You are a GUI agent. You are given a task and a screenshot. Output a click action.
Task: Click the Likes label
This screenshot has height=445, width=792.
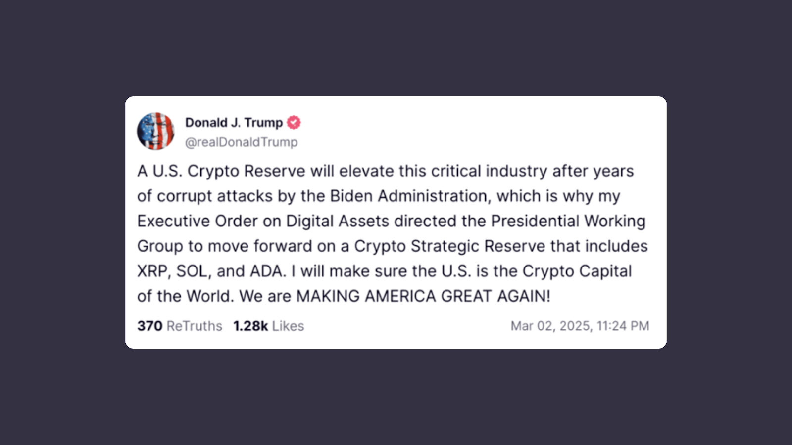coord(288,326)
